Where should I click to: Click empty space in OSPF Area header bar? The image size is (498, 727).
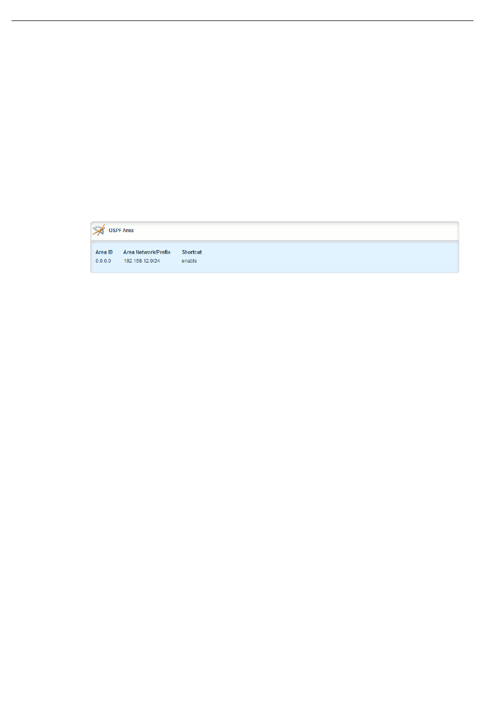294,231
